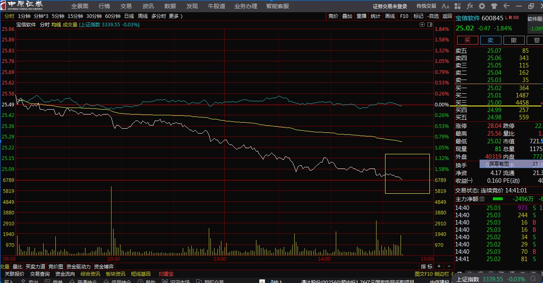Toggle -自选 watchlist removal

coord(433,16)
